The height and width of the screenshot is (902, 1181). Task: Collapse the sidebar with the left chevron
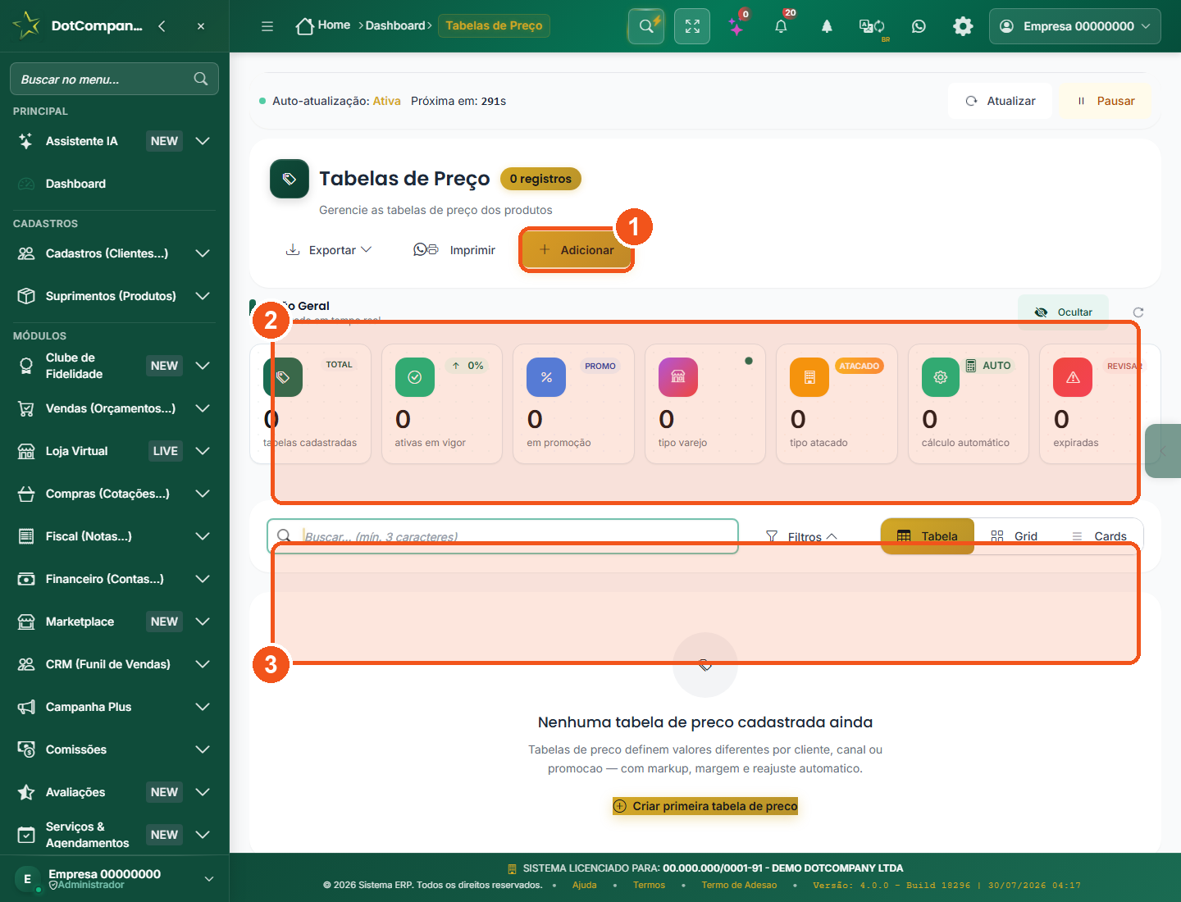tap(162, 26)
